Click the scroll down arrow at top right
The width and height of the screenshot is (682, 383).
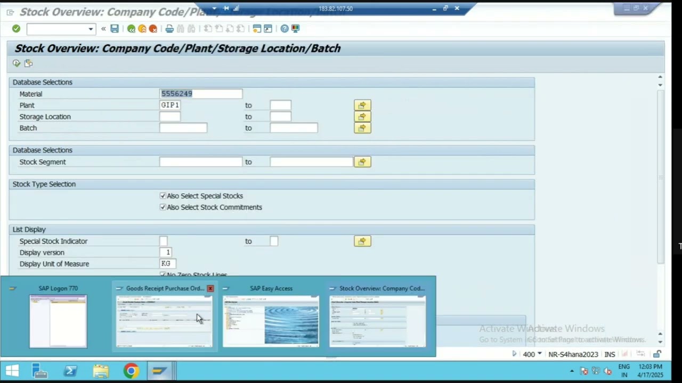pyautogui.click(x=660, y=85)
